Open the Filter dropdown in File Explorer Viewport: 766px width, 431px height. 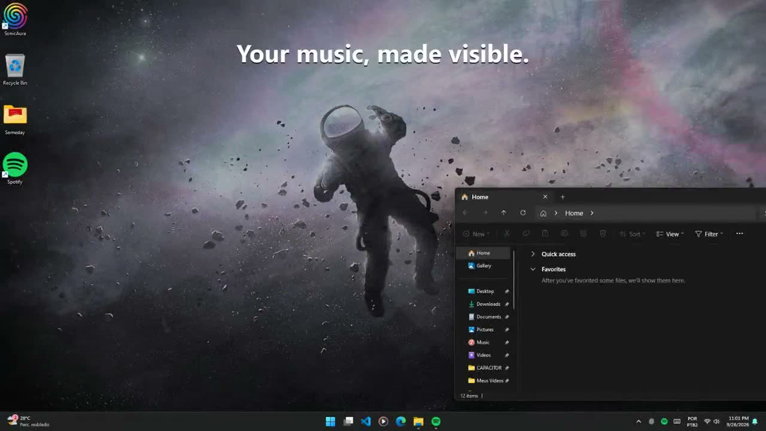709,234
